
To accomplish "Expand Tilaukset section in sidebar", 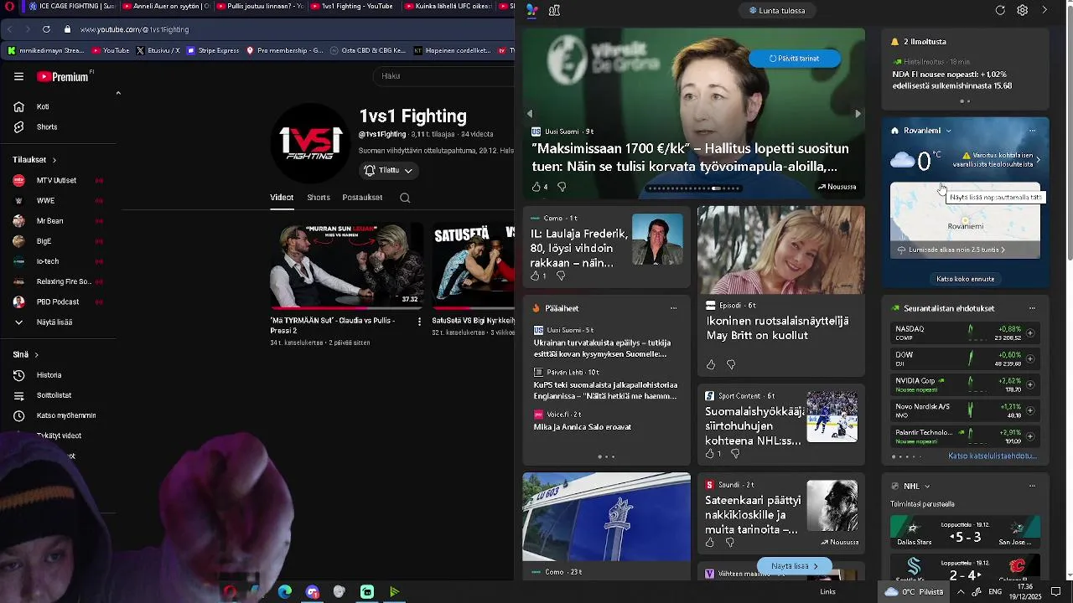I will click(x=34, y=160).
